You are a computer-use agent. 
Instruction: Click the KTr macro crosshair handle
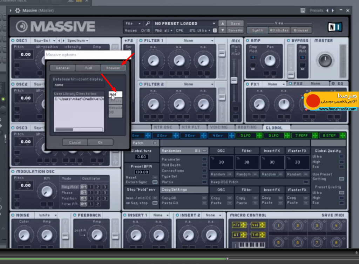coord(243,225)
